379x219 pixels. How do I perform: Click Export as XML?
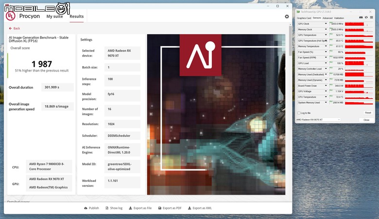point(200,208)
